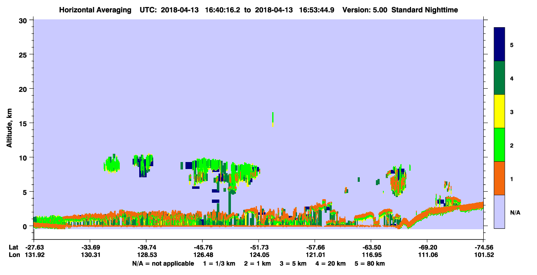Click the 'N/A = not applicable' legend note
The height and width of the screenshot is (275, 537).
click(163, 263)
